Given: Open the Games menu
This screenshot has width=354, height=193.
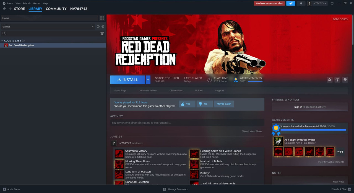Looking at the screenshot, I should [x=37, y=3].
